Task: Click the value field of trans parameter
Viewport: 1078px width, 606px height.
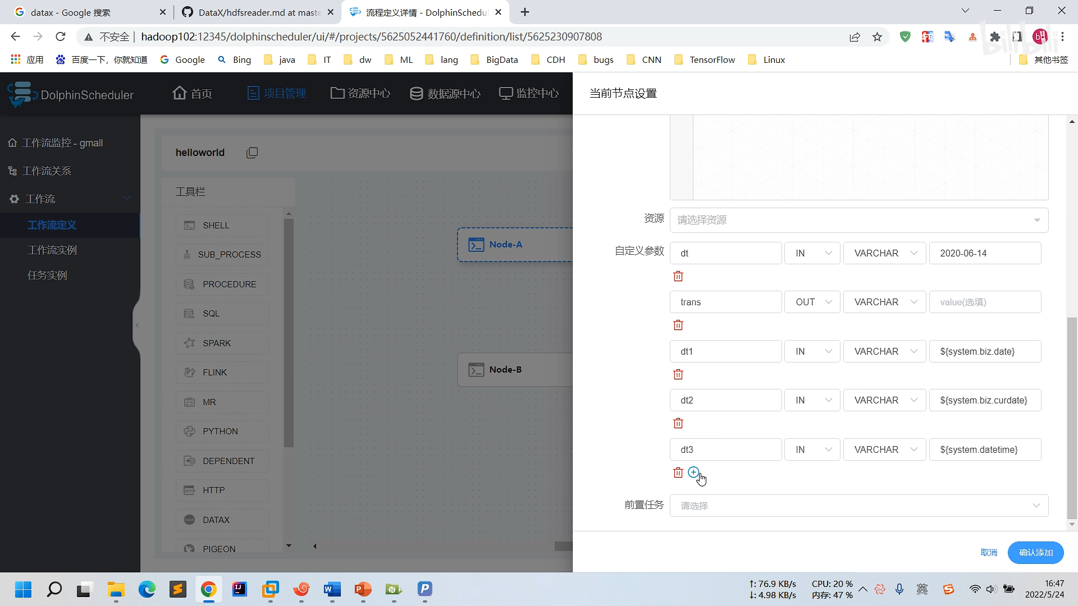Action: click(x=985, y=302)
